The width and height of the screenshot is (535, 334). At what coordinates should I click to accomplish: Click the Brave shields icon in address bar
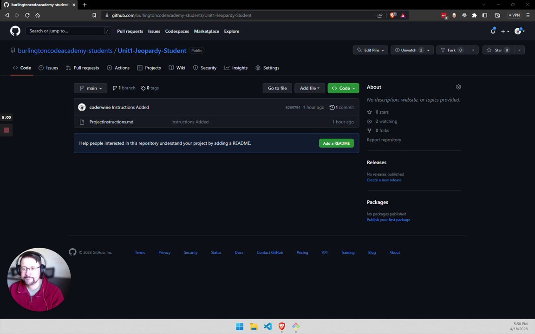tap(392, 15)
